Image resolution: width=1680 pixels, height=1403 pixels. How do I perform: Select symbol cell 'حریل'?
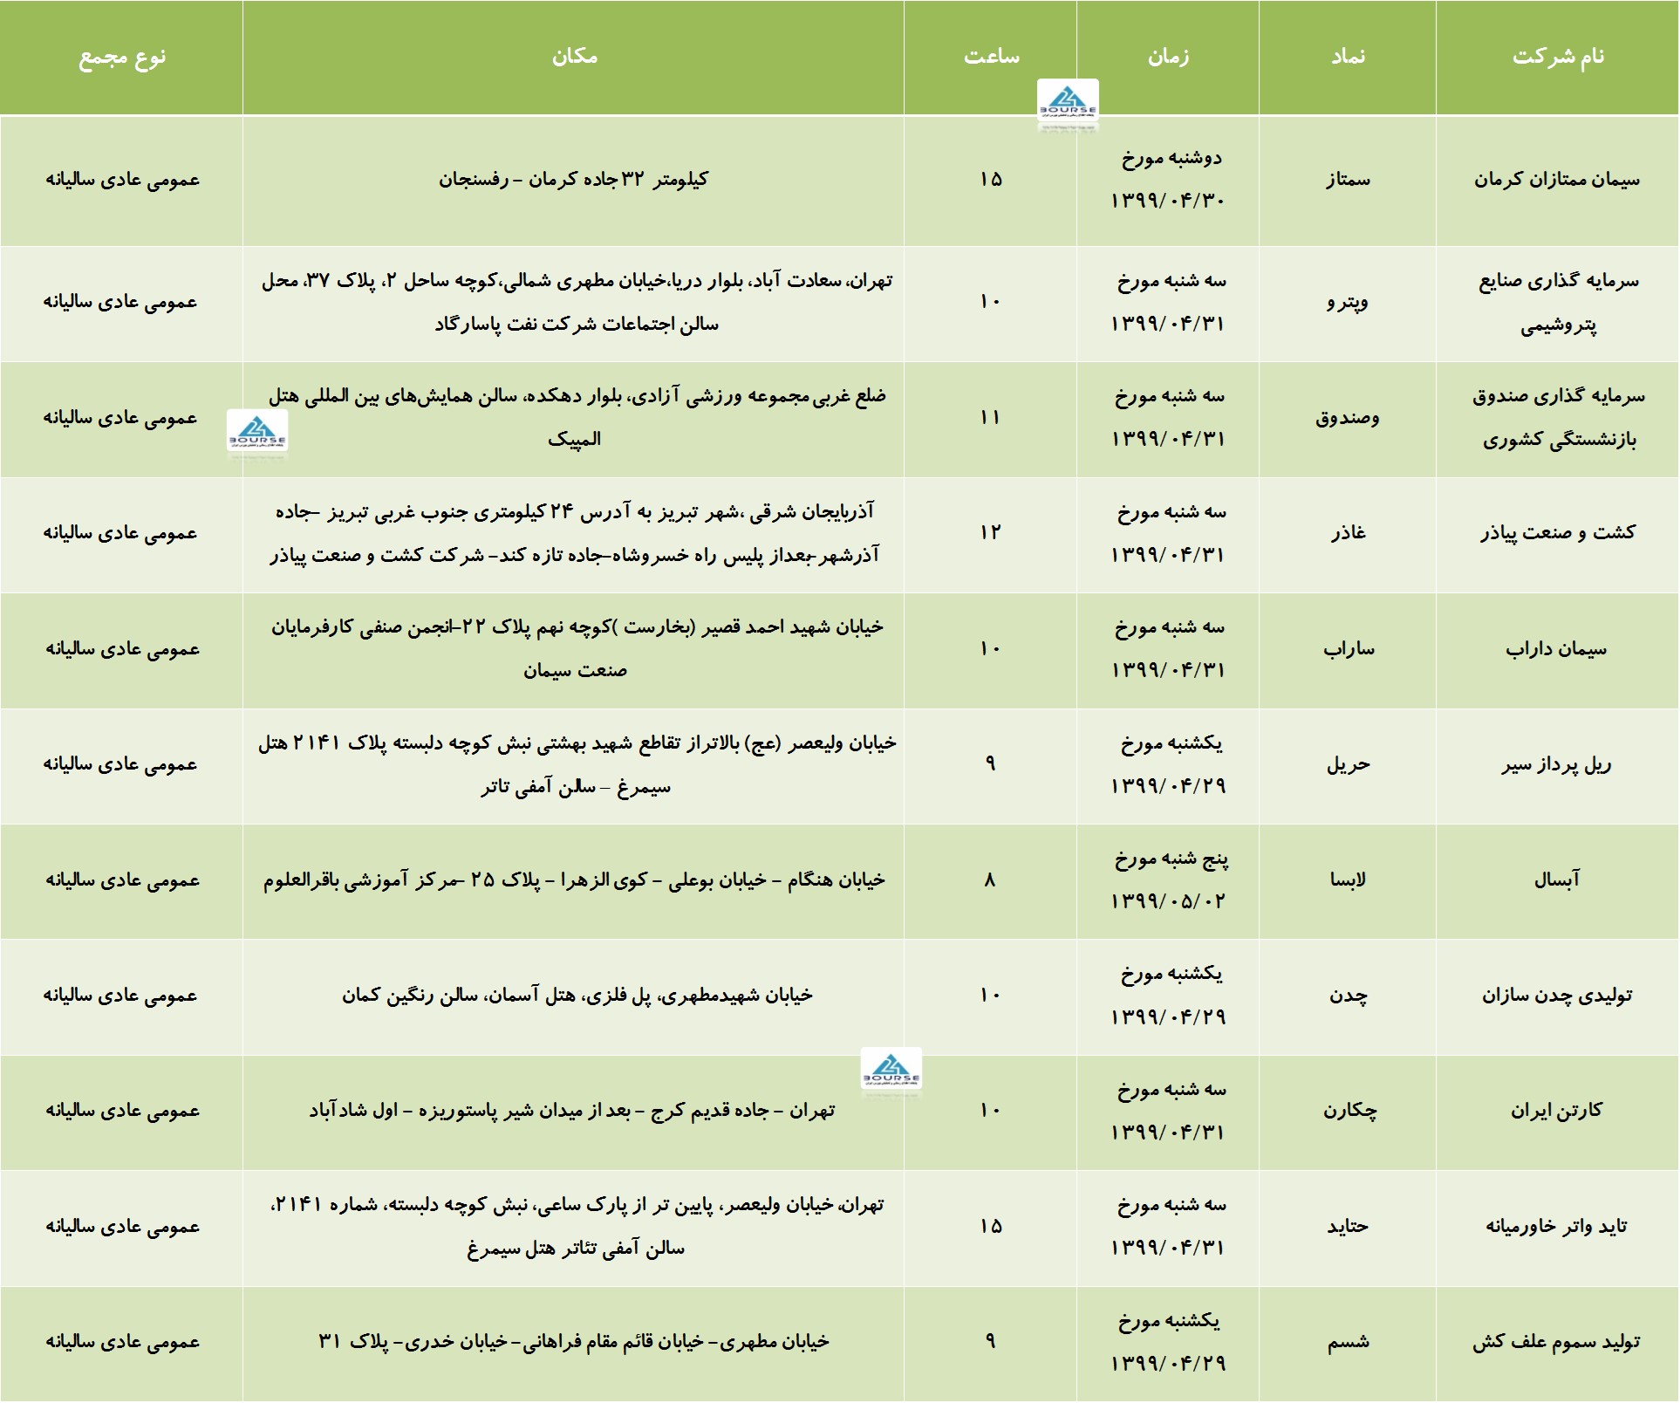point(1348,765)
